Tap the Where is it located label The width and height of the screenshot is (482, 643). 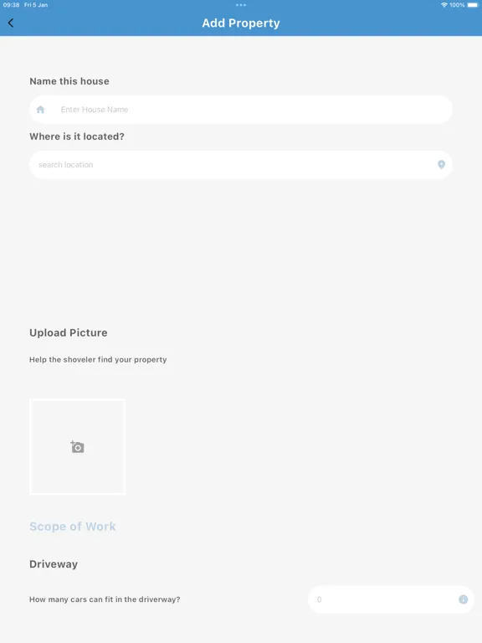point(77,136)
